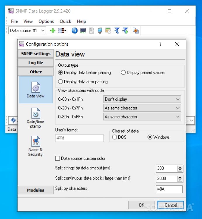
Task: Open the File menu
Action: coord(14,21)
